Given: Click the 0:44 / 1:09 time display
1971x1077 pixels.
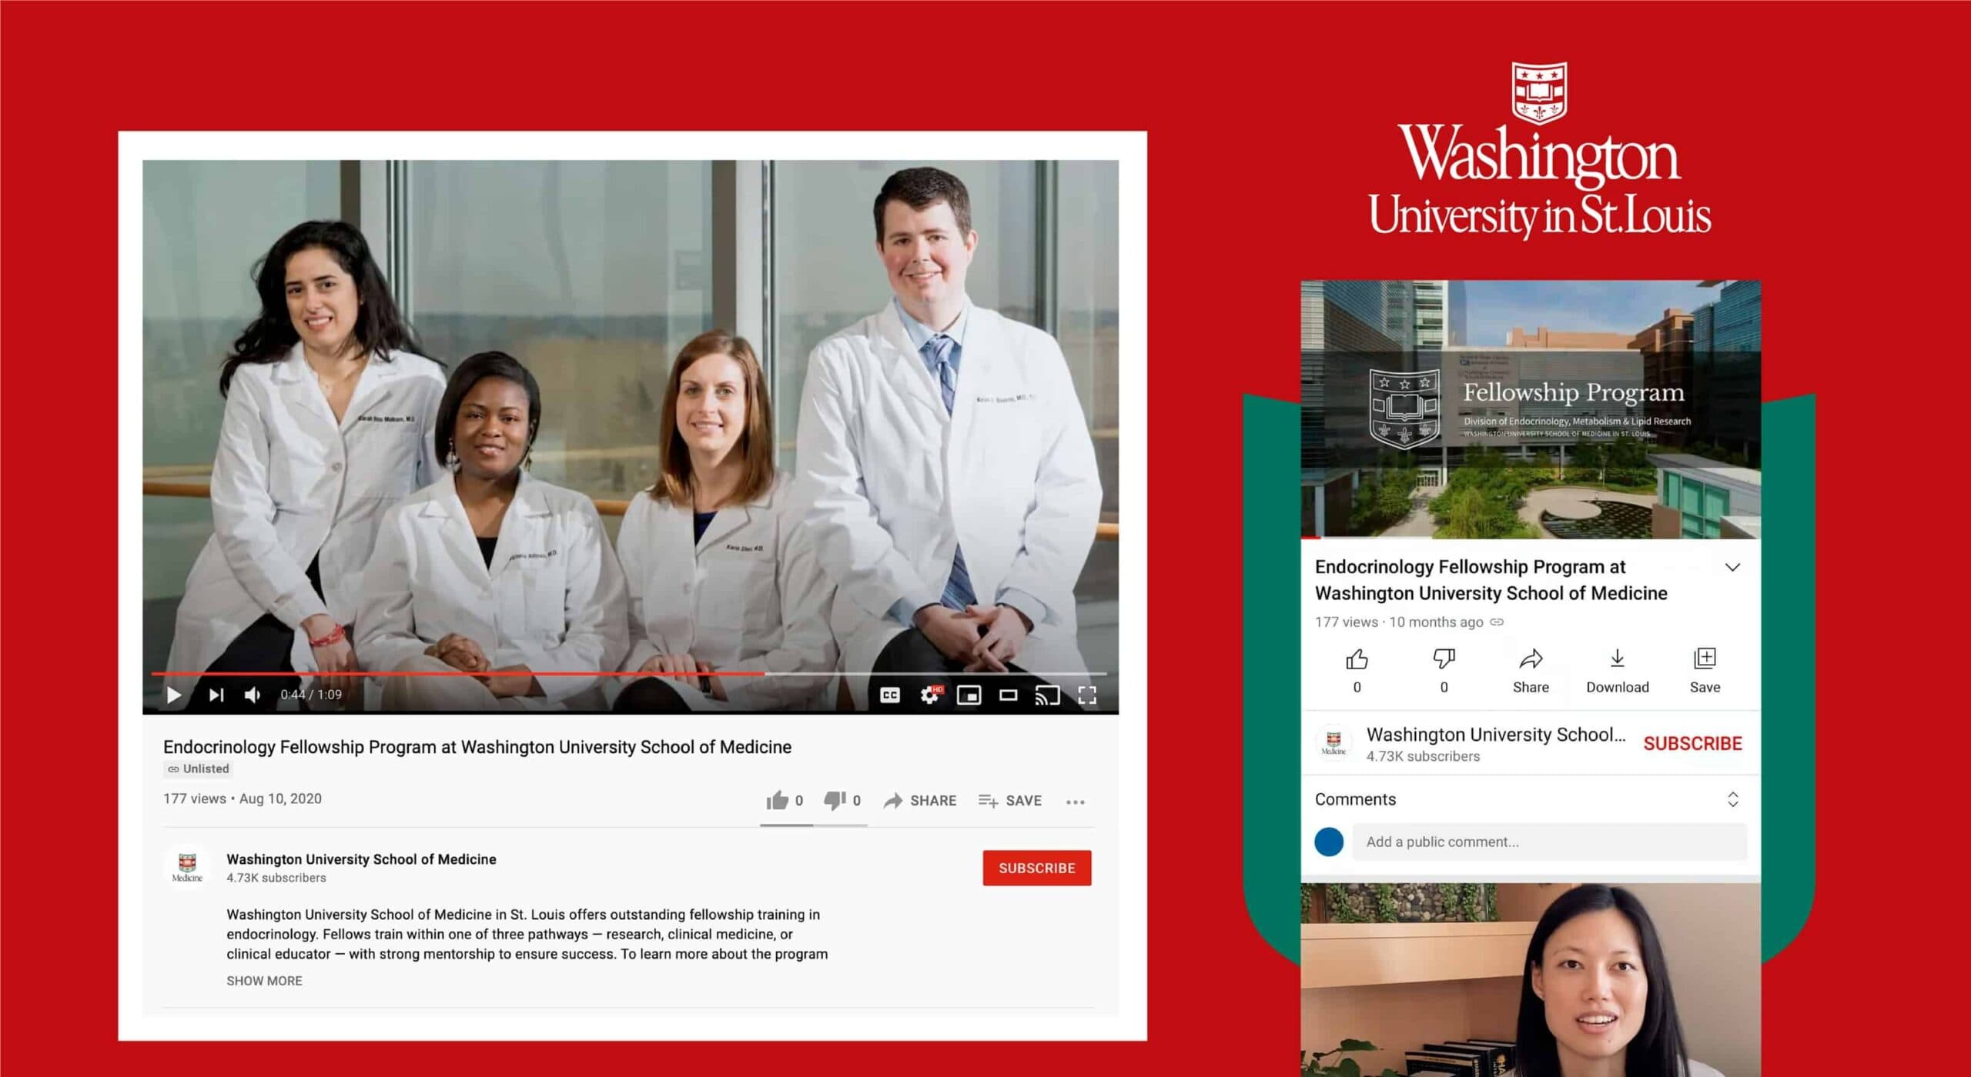Looking at the screenshot, I should coord(311,695).
